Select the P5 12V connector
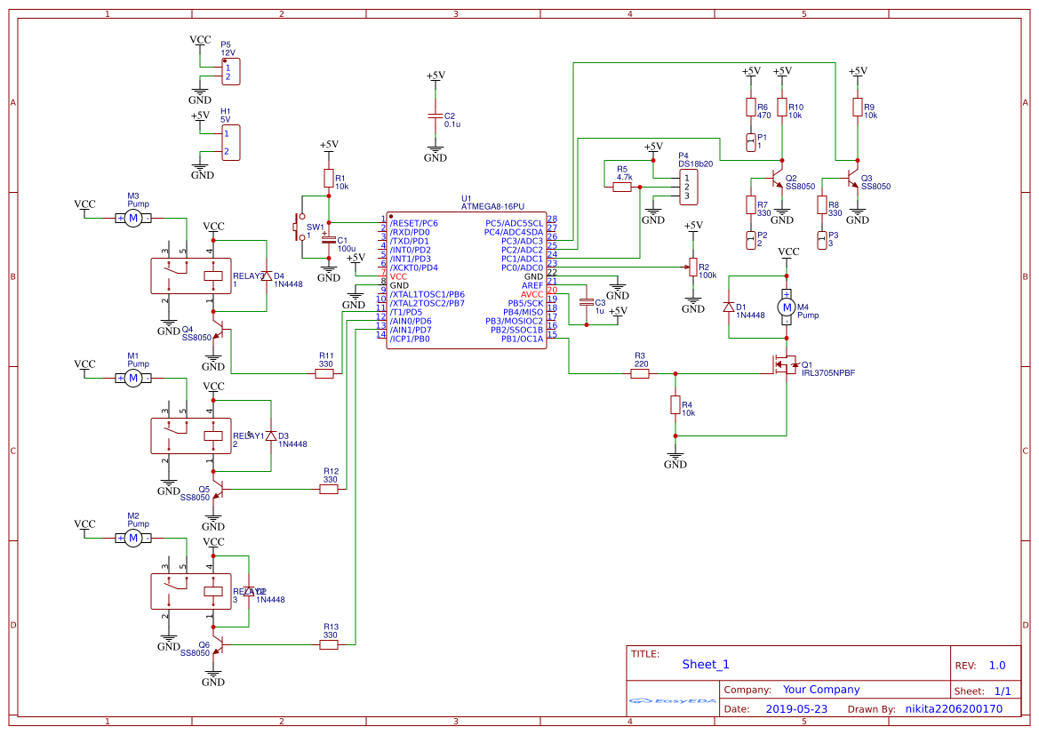Viewport: 1039px width, 735px height. (230, 72)
